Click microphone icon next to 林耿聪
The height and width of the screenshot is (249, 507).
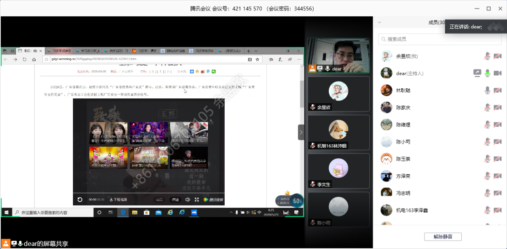coord(487,90)
